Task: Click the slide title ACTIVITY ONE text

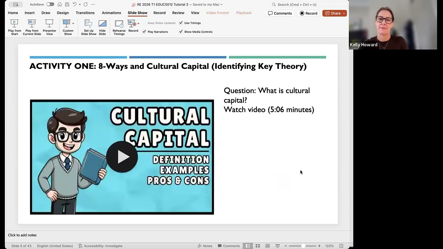Action: 168,66
